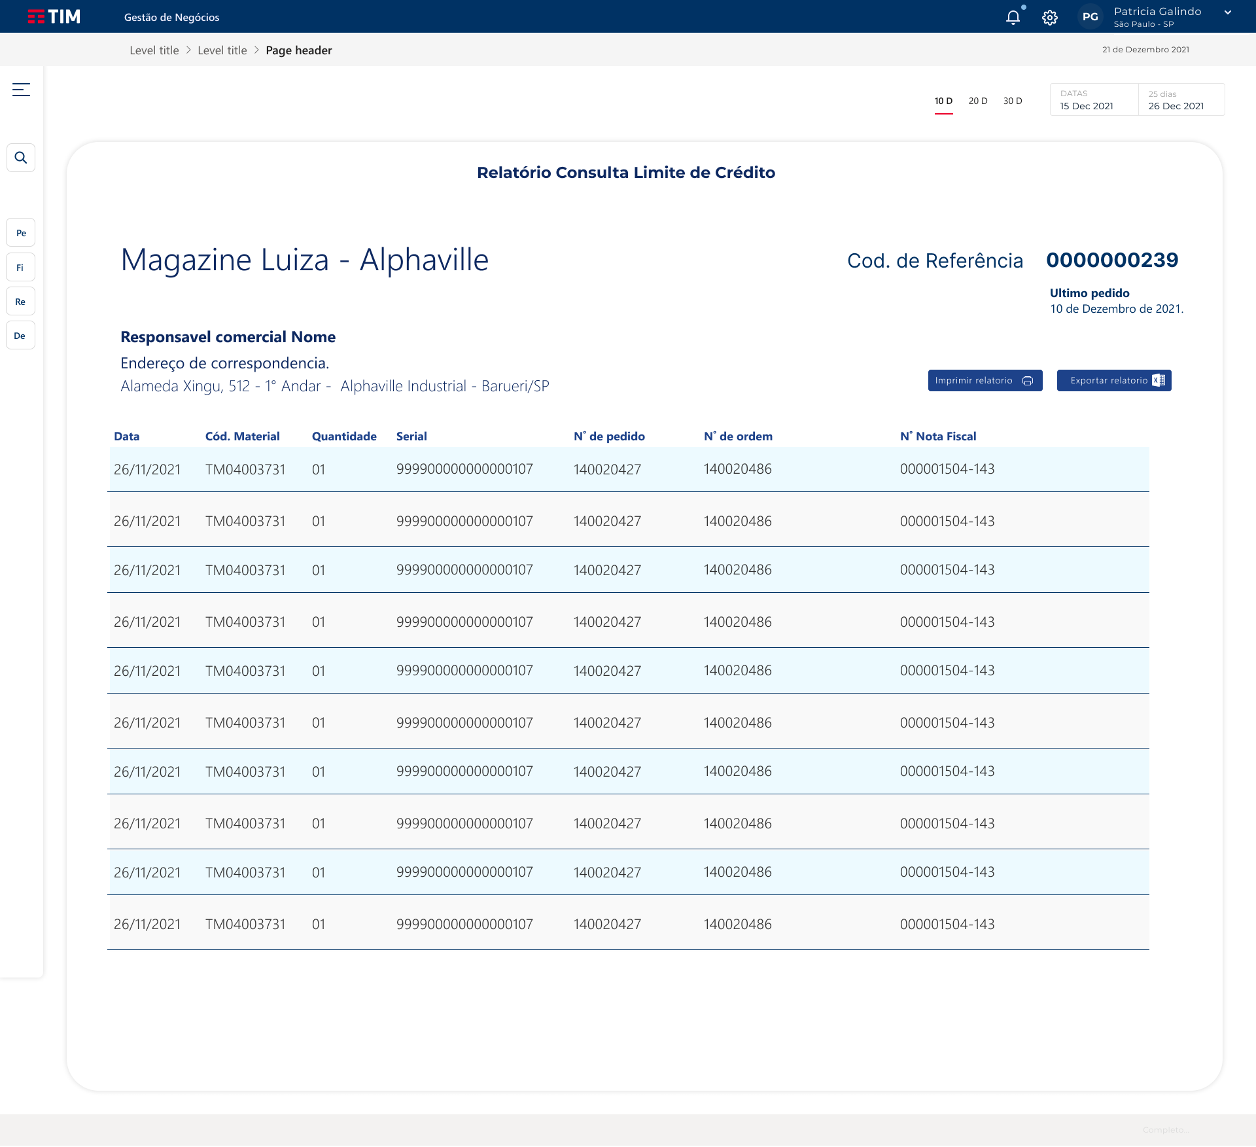Click the Cód. Material column header

point(242,436)
